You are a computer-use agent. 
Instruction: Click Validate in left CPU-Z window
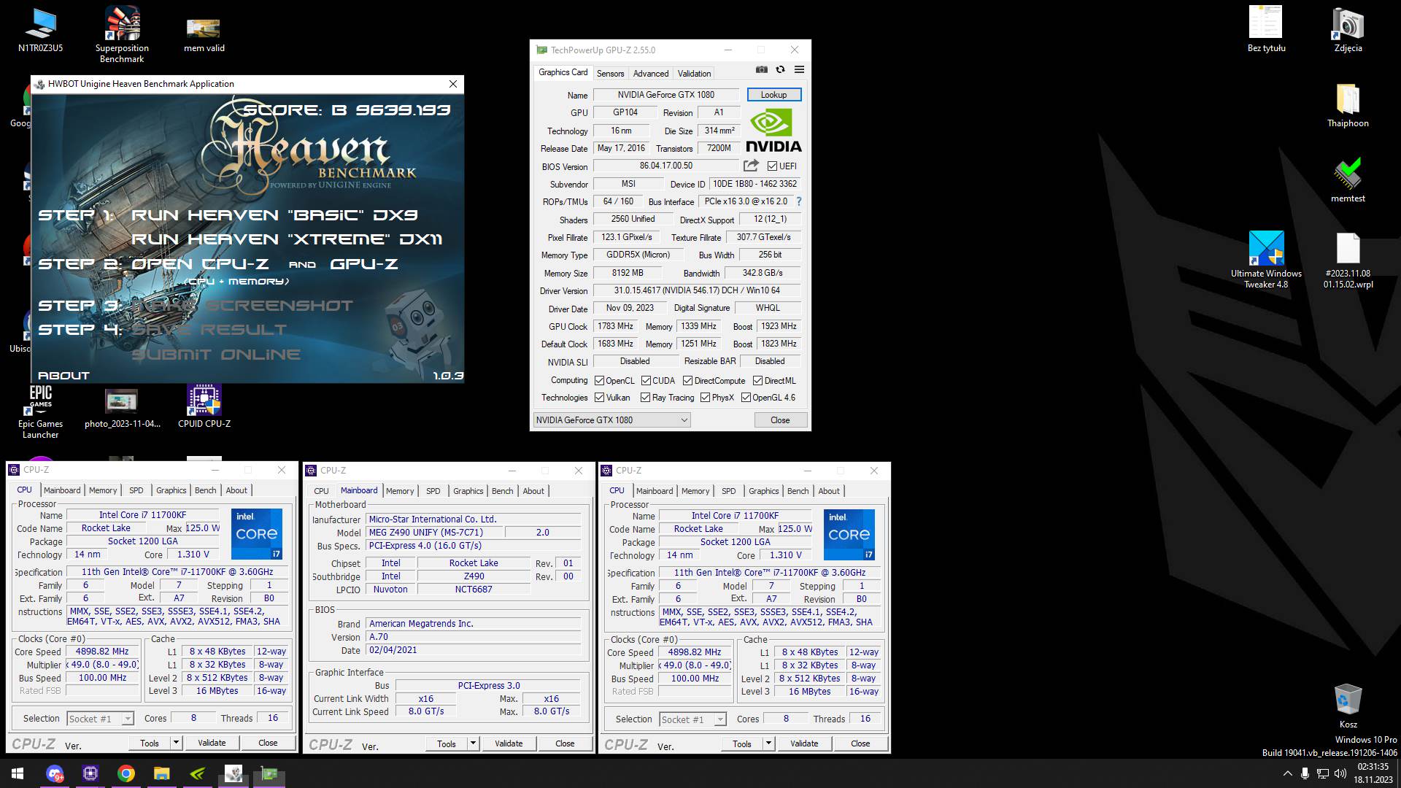pyautogui.click(x=212, y=743)
